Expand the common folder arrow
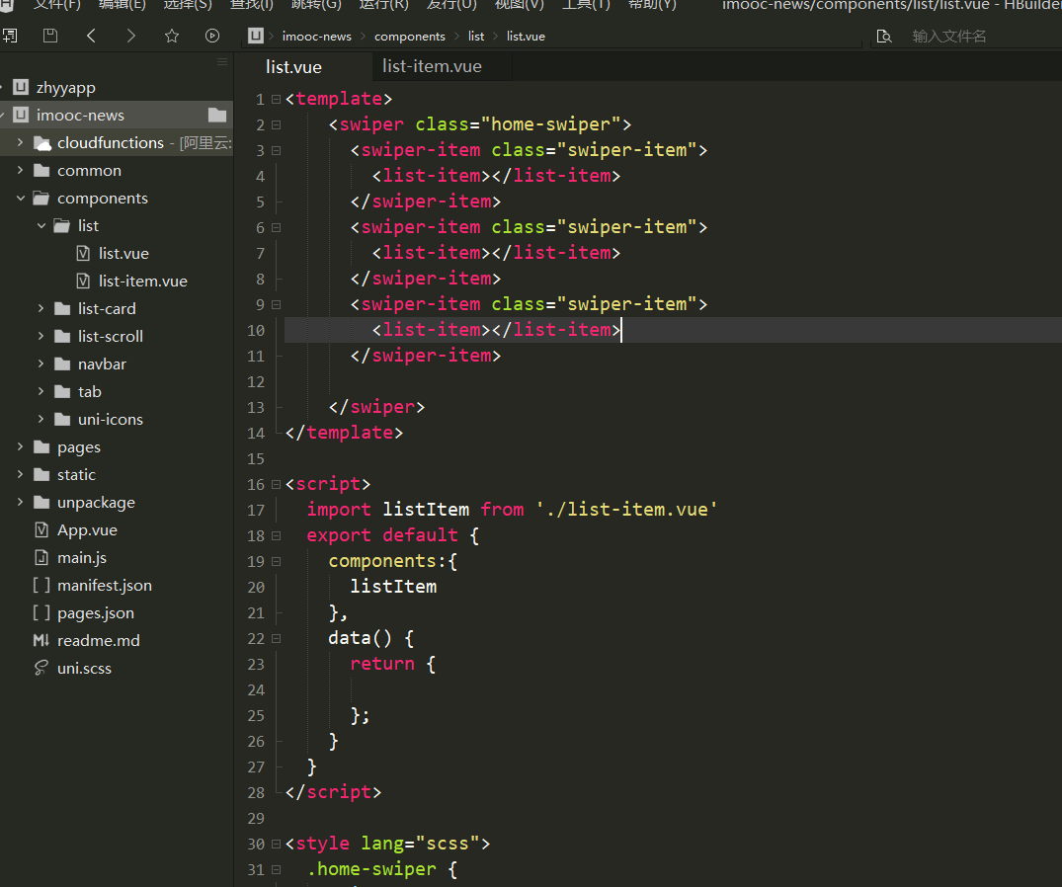 click(21, 170)
